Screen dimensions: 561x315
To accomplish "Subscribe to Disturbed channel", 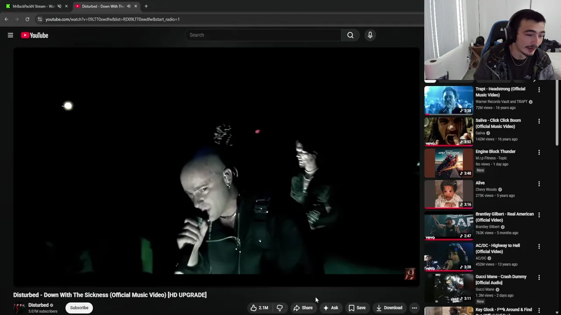I will [x=79, y=308].
